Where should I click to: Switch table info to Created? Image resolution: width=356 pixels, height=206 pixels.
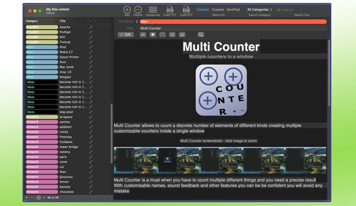tap(218, 9)
